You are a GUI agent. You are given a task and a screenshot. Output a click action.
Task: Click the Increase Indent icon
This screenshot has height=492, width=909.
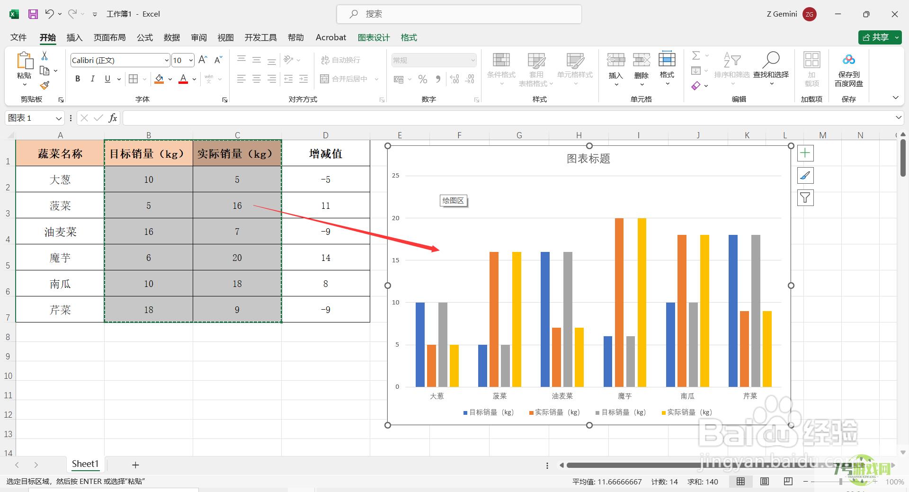(303, 79)
